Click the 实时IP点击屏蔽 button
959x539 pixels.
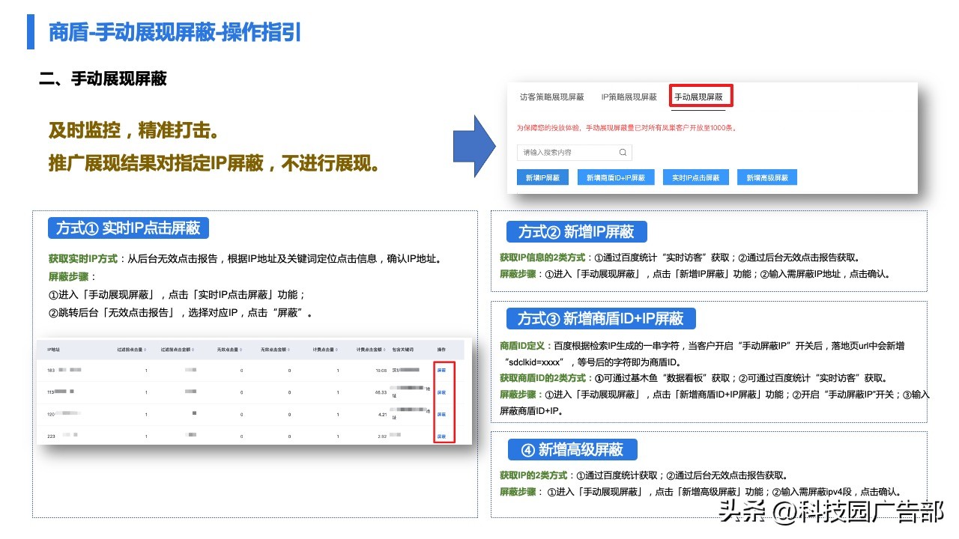pos(695,177)
